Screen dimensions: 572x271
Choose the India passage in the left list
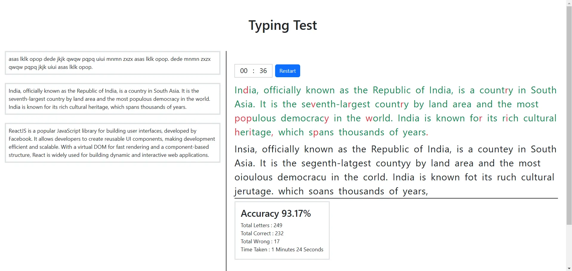click(112, 99)
